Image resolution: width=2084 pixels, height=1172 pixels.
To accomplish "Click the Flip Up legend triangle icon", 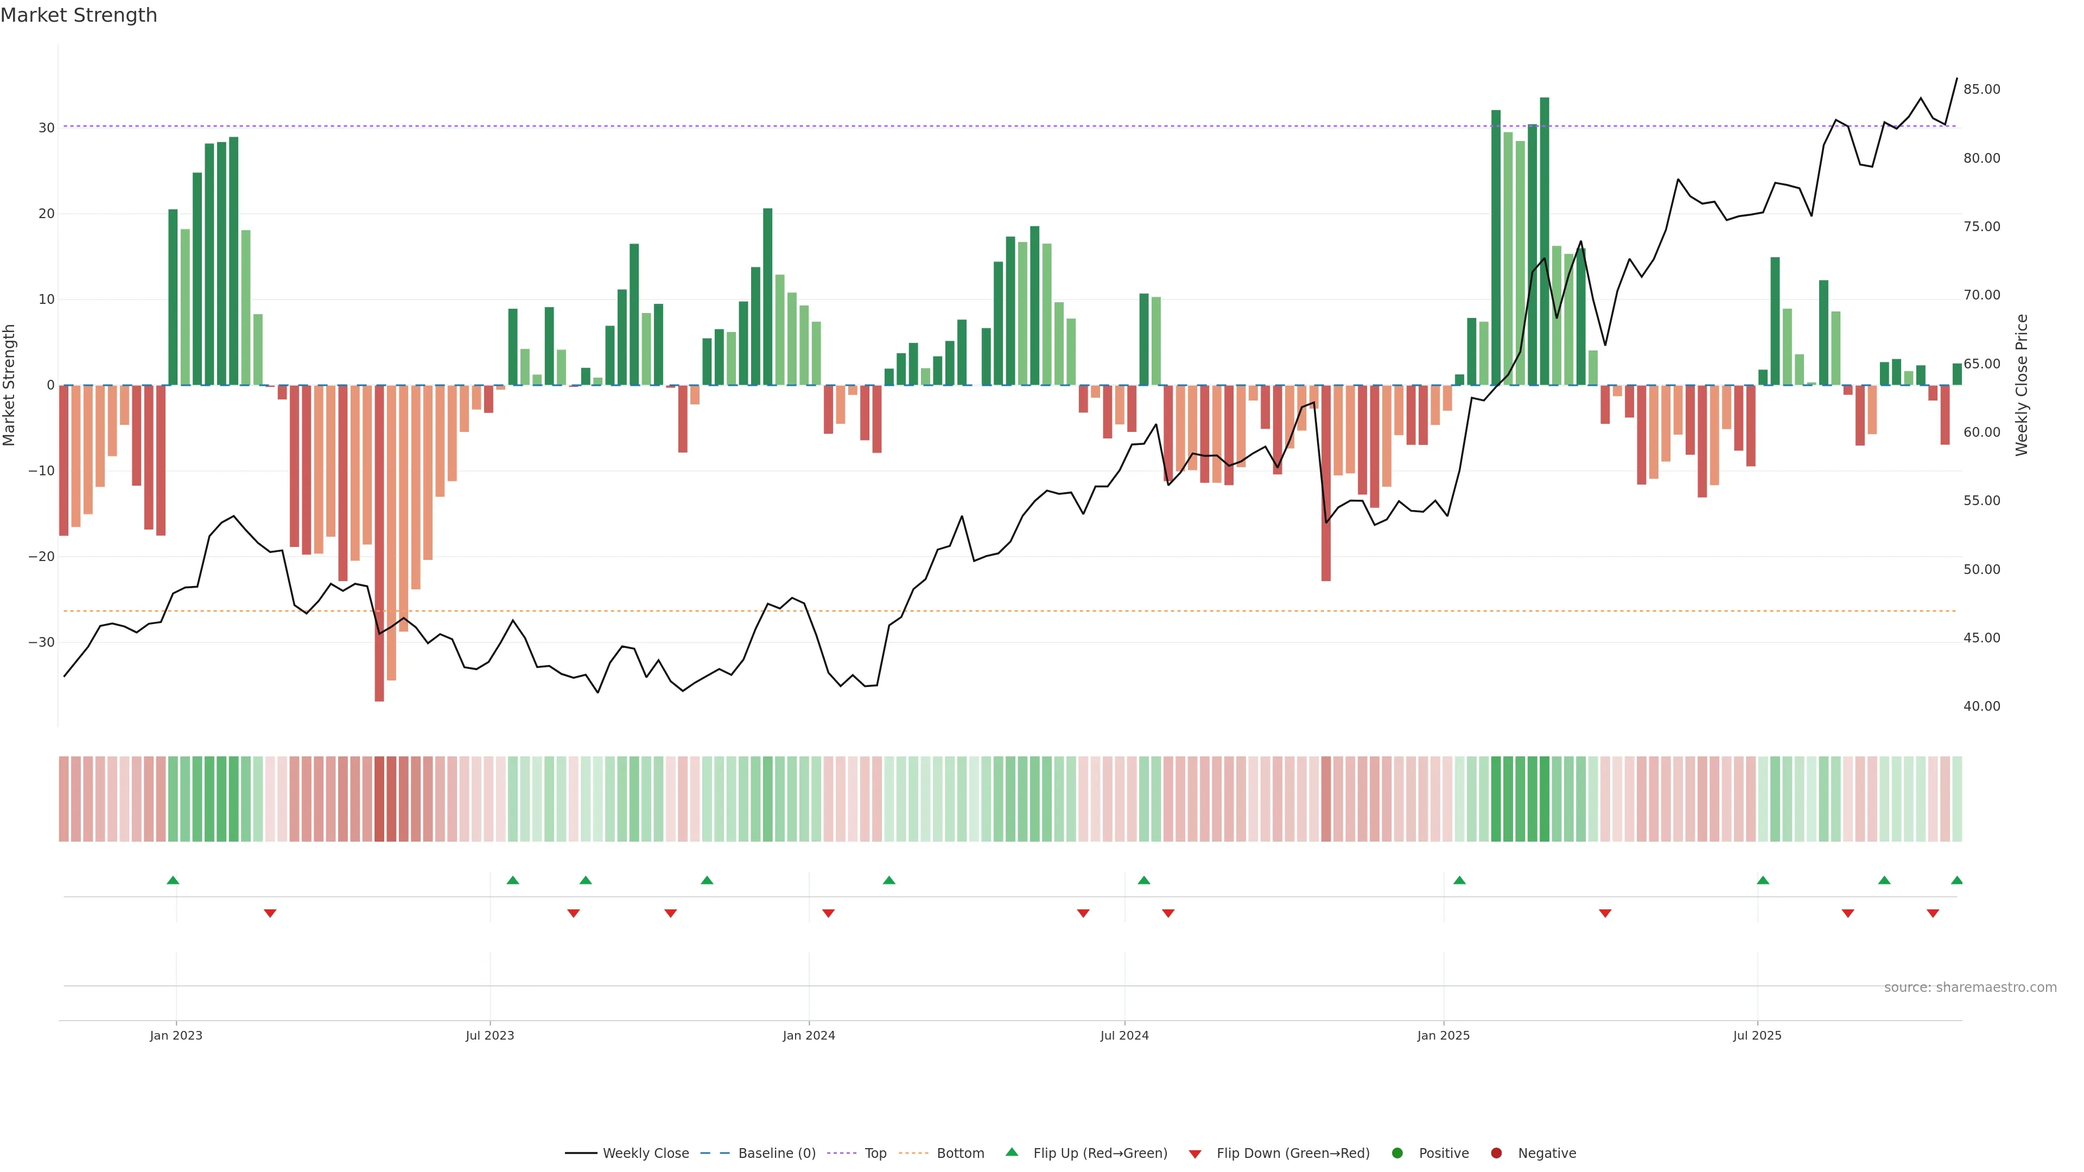I will tap(1011, 1152).
